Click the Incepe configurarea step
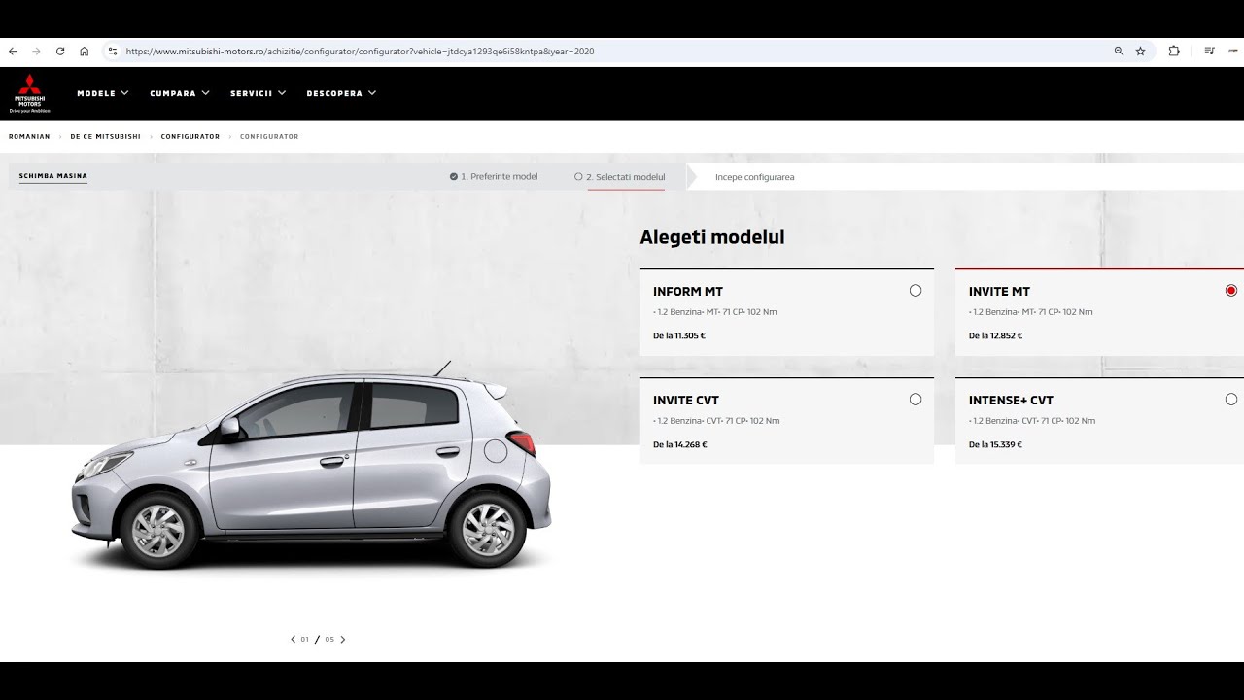 [755, 177]
